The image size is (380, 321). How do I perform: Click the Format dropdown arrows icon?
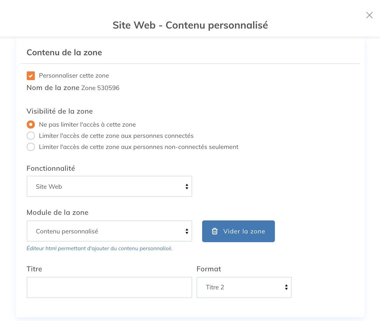point(286,287)
